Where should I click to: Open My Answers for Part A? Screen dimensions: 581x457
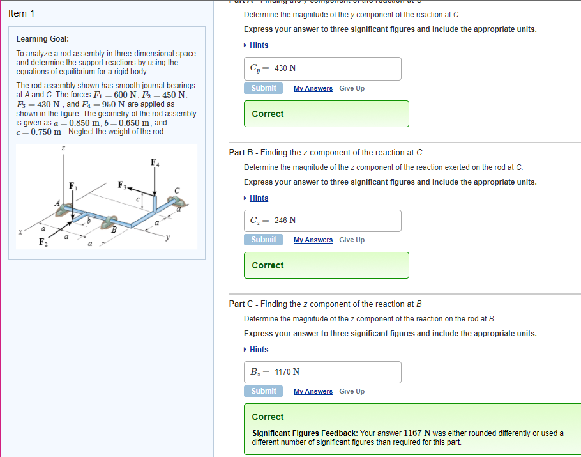[x=313, y=88]
